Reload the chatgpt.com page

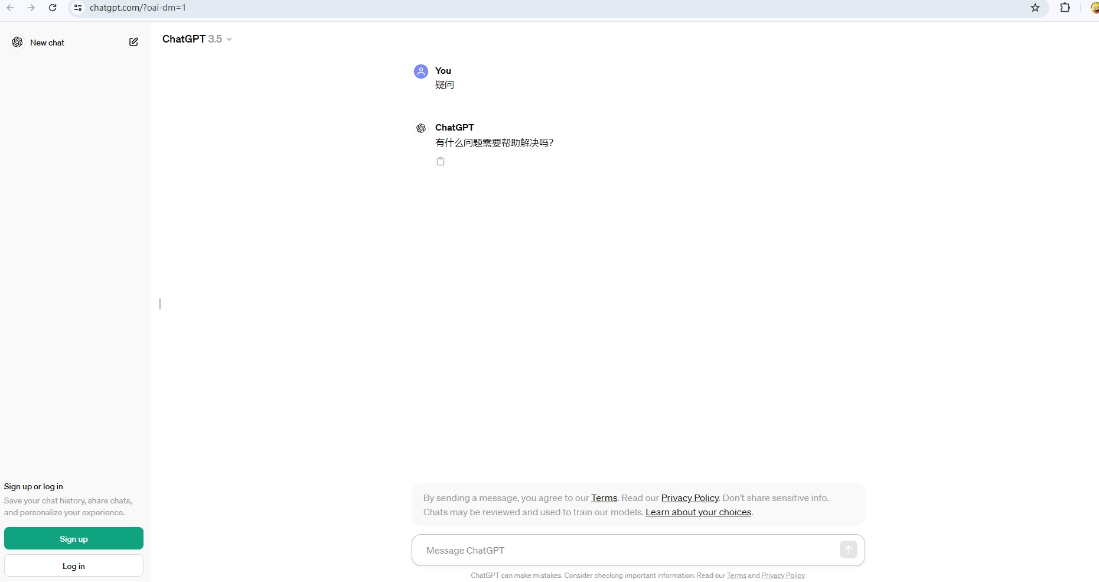(53, 8)
